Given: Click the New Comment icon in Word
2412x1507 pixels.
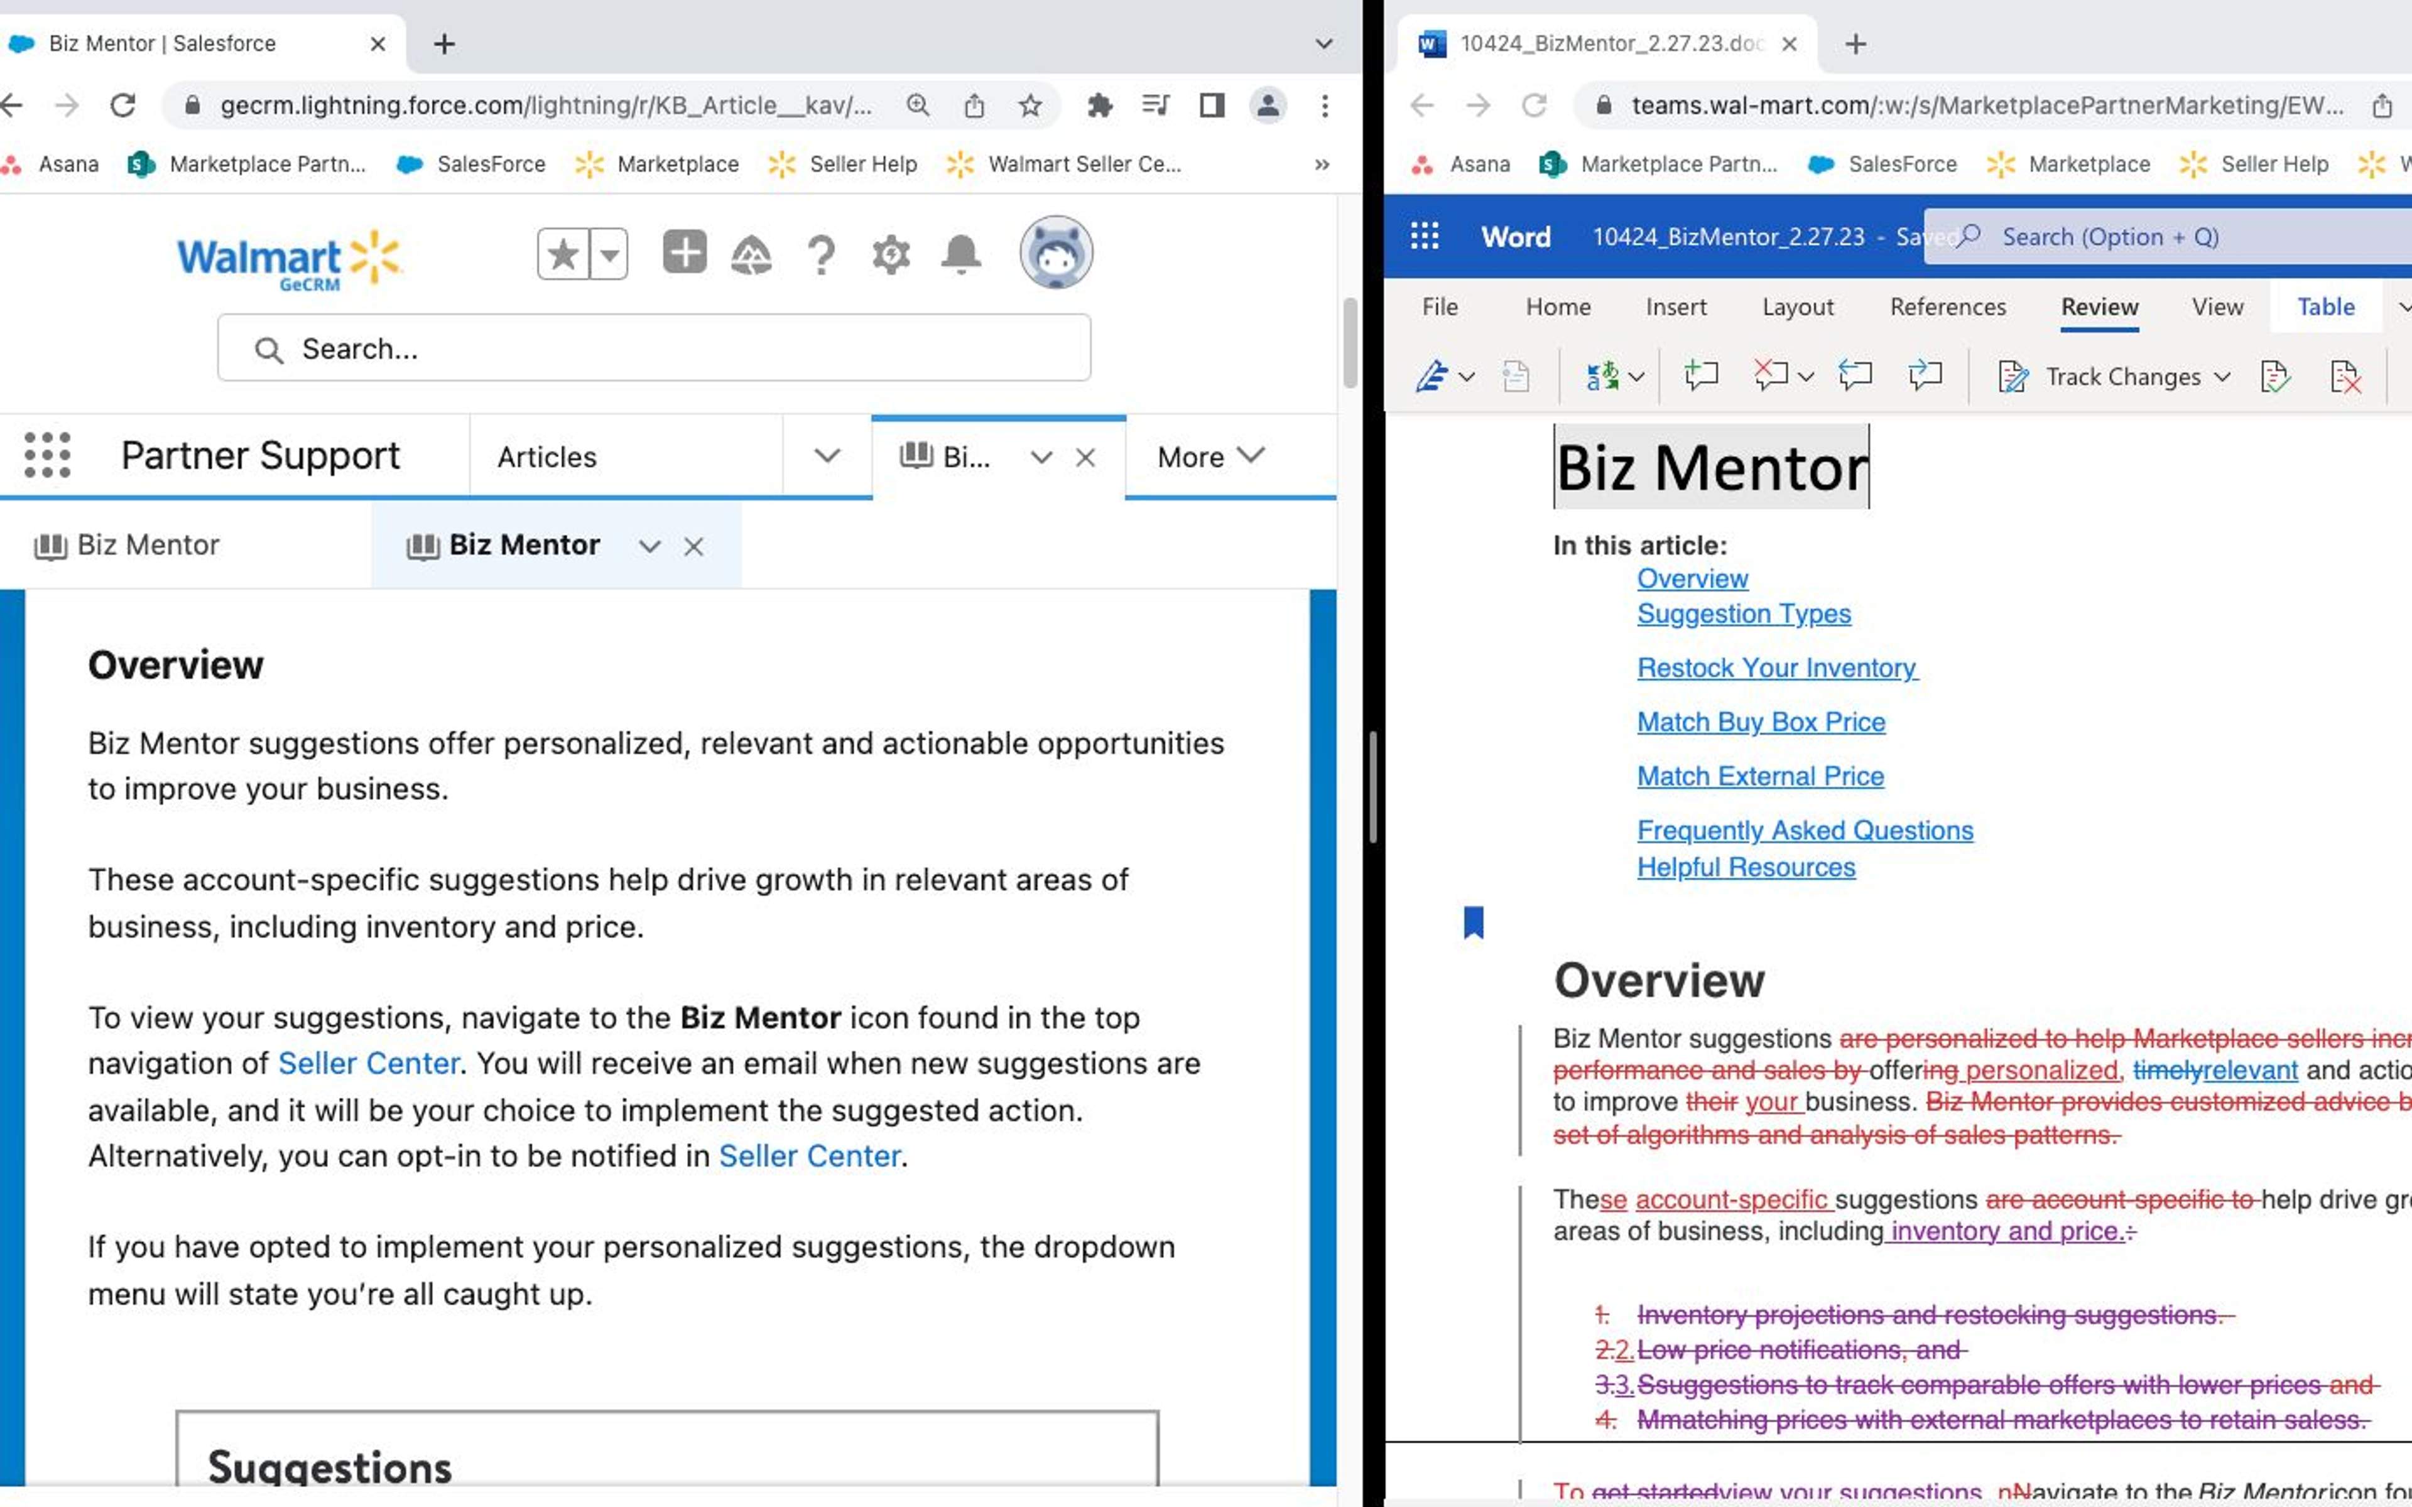Looking at the screenshot, I should pos(1700,375).
